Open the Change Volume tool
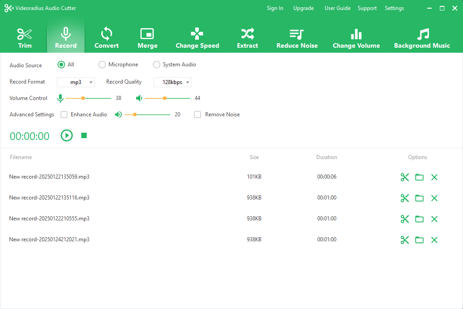This screenshot has width=463, height=309. [x=356, y=38]
